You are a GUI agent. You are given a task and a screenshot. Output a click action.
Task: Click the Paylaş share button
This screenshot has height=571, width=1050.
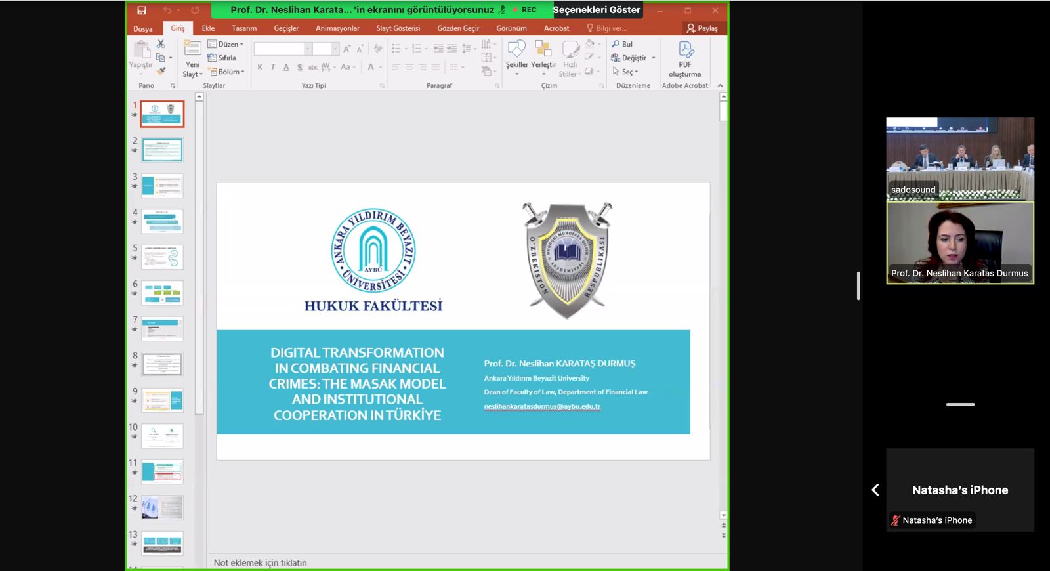702,28
